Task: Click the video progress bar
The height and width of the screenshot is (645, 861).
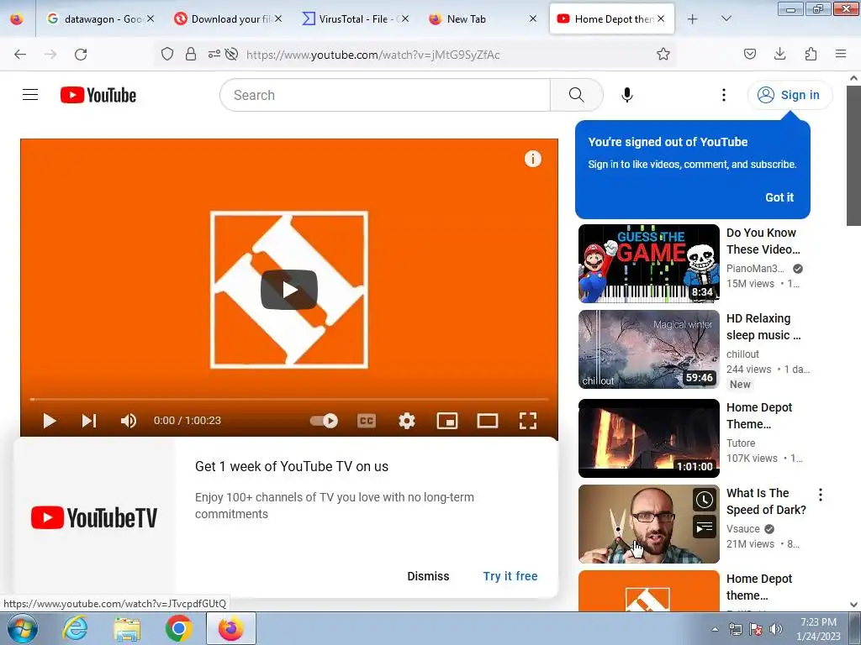Action: 289,399
